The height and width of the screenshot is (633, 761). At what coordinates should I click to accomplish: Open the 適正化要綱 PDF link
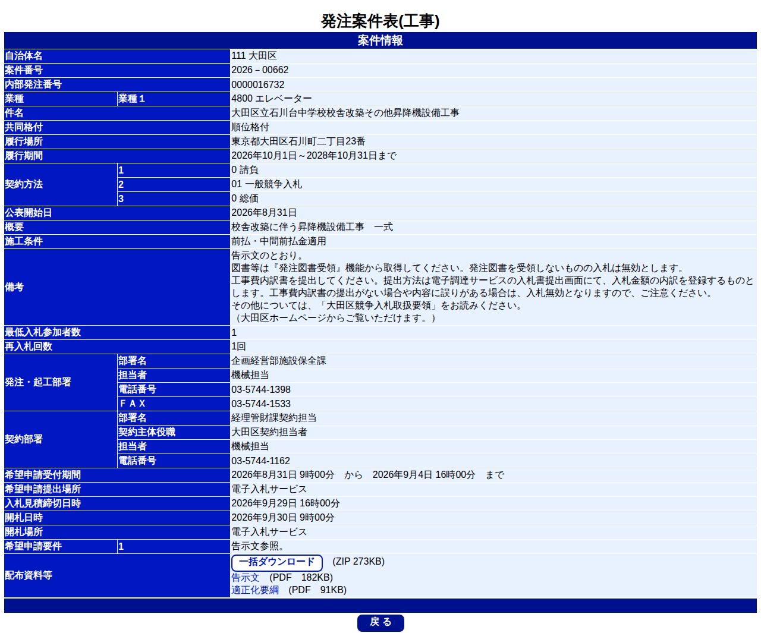coord(255,590)
